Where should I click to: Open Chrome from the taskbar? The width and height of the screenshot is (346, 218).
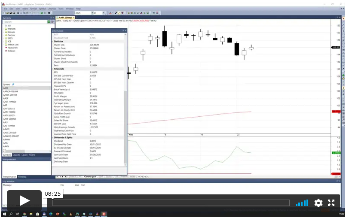pos(24,214)
